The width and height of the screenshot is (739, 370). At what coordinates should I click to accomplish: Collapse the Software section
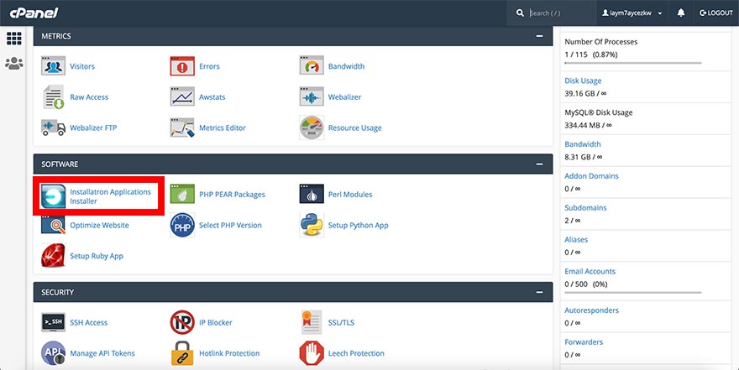pyautogui.click(x=539, y=164)
